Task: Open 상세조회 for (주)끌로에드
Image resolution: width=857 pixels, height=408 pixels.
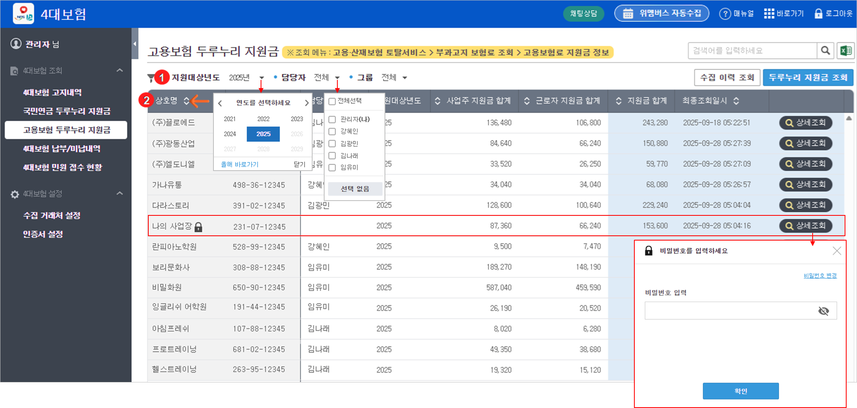Action: (805, 123)
